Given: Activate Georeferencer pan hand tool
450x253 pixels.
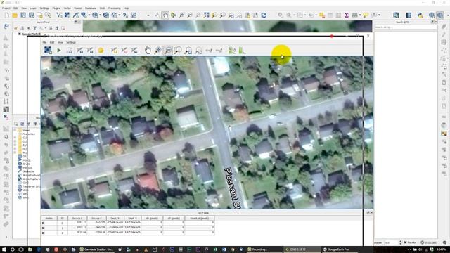Looking at the screenshot, I should (x=148, y=51).
